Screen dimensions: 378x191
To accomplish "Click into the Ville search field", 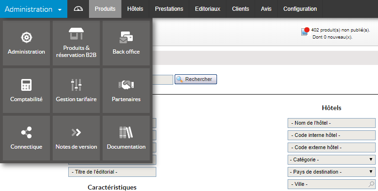I will 330,184.
